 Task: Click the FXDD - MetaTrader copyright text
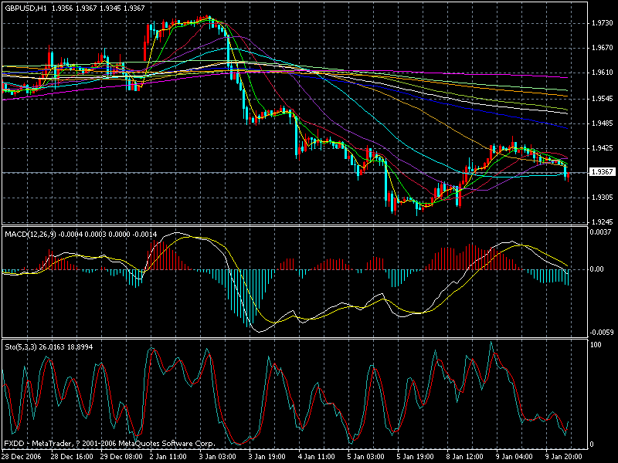(108, 444)
